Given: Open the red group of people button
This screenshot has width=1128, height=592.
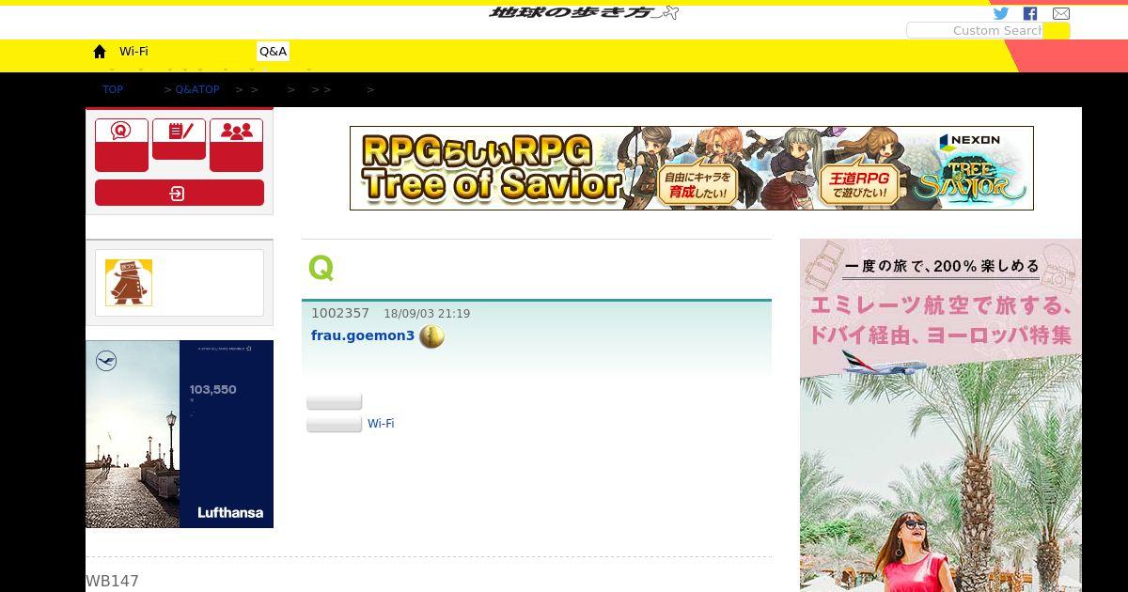Looking at the screenshot, I should click(236, 145).
